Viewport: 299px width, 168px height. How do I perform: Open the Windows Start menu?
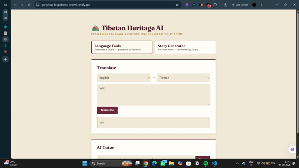(x=85, y=164)
